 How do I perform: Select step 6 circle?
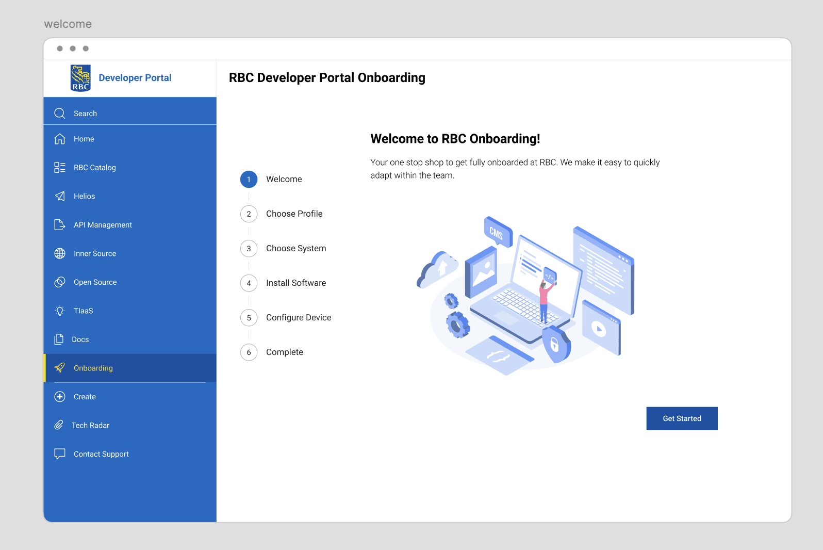click(249, 352)
